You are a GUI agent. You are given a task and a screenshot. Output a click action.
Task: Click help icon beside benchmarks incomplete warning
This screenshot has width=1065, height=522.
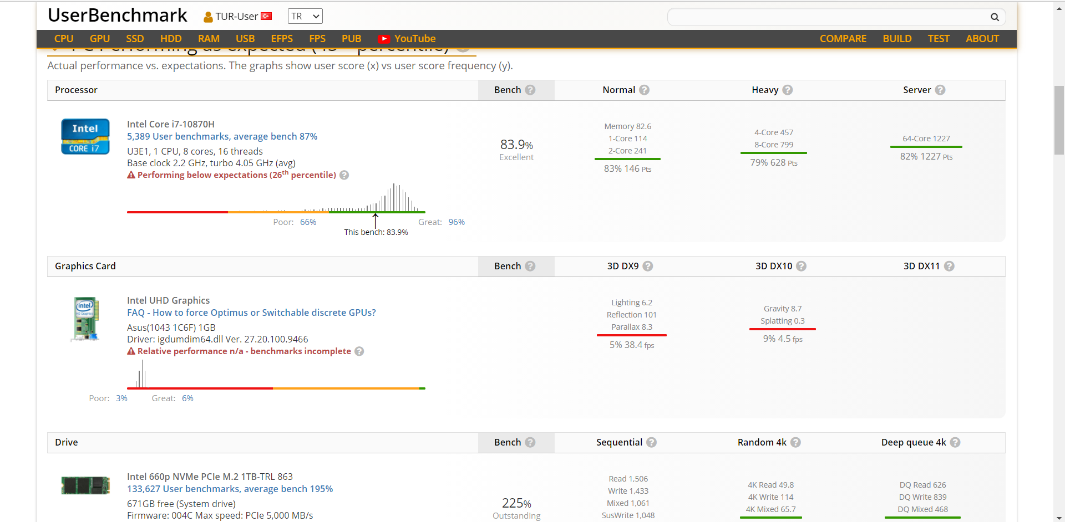click(x=359, y=351)
